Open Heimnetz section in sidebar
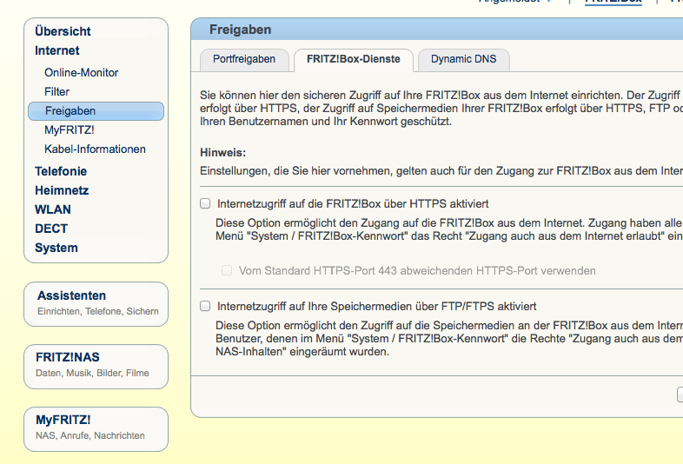This screenshot has width=683, height=464. point(62,190)
